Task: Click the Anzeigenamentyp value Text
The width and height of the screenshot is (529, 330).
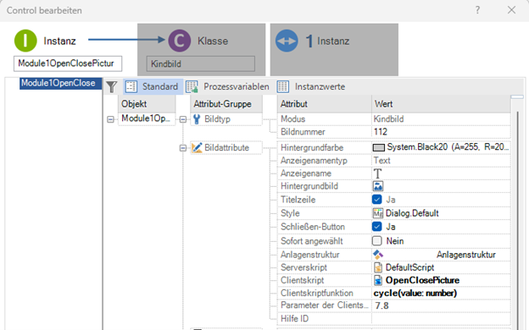Action: click(x=381, y=160)
